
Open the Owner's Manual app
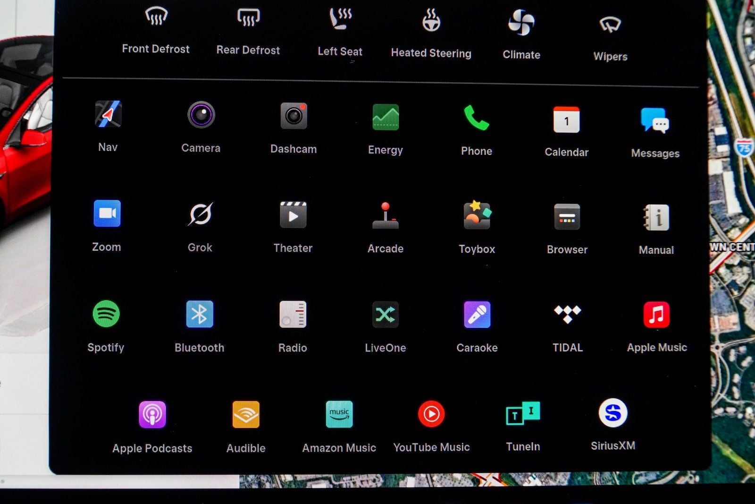656,218
